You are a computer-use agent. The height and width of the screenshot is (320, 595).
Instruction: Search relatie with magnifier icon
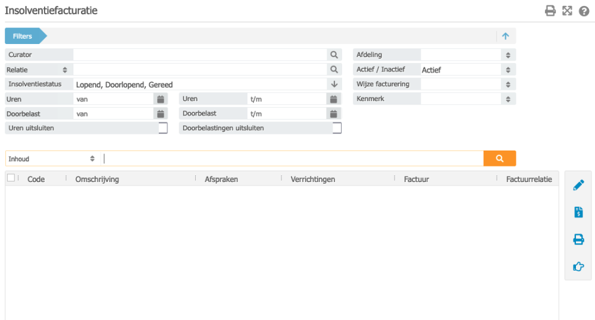(334, 70)
